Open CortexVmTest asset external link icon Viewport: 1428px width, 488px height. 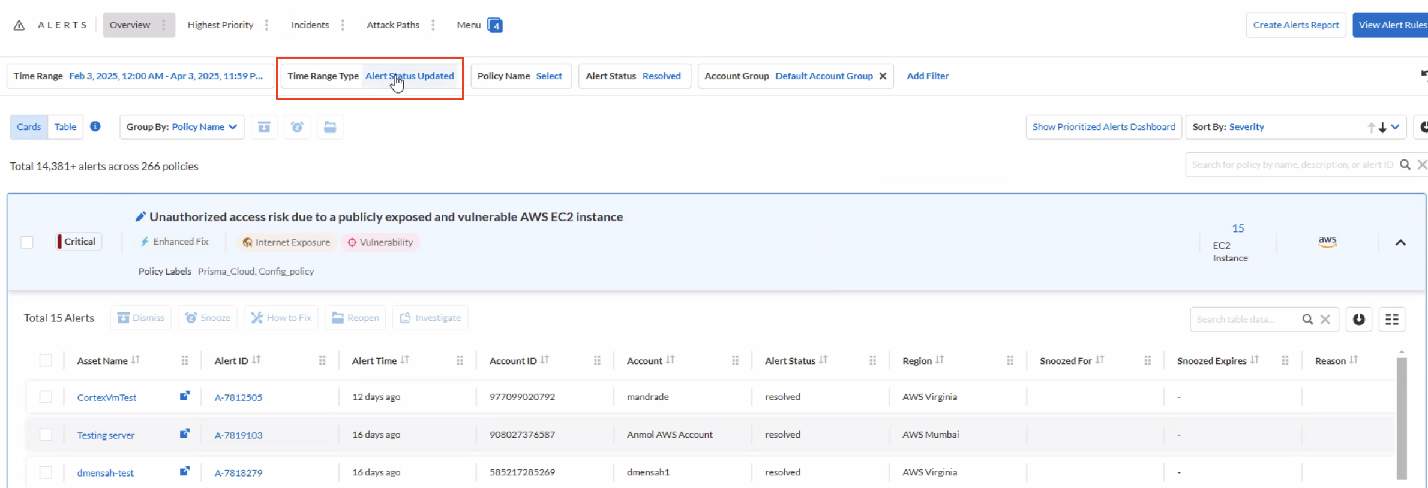point(185,396)
